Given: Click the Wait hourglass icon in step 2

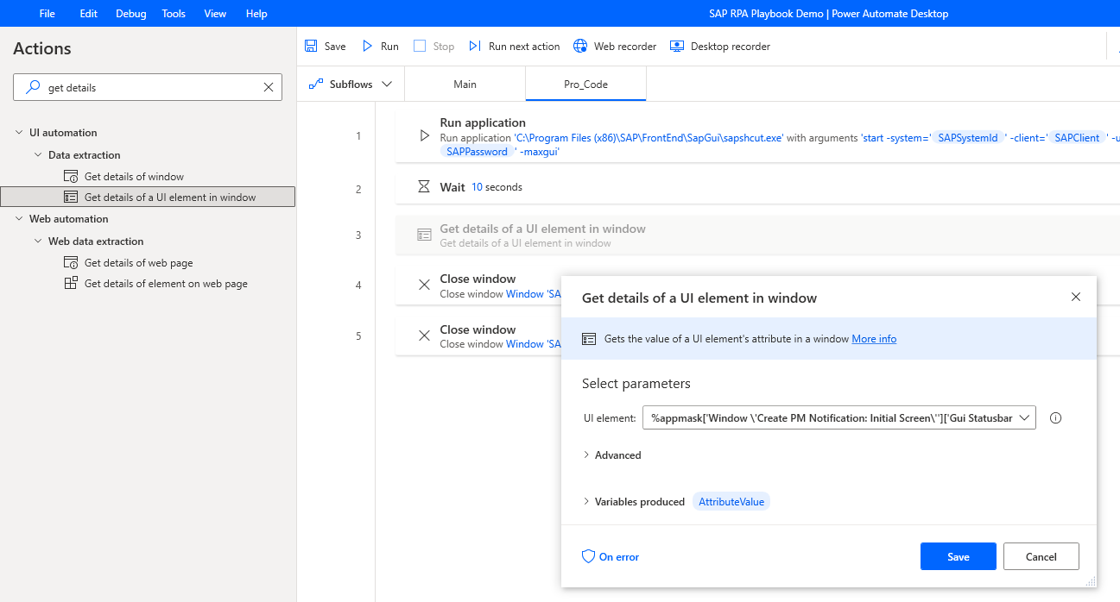Looking at the screenshot, I should 424,186.
